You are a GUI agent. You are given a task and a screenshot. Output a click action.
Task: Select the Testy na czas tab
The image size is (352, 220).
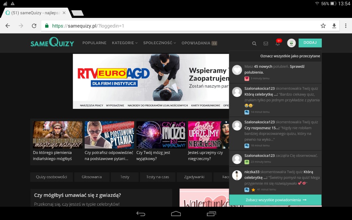pyautogui.click(x=157, y=177)
